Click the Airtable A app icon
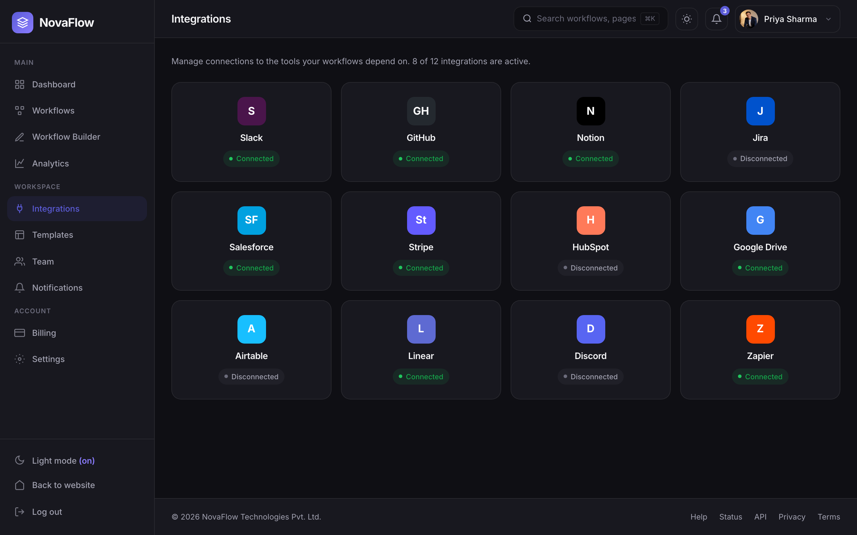857x535 pixels. (x=251, y=329)
